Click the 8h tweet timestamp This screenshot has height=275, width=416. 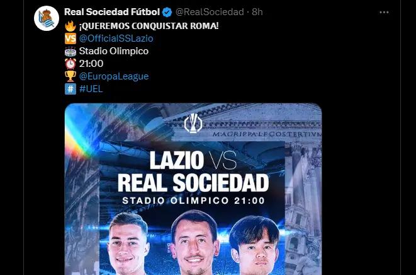(257, 12)
